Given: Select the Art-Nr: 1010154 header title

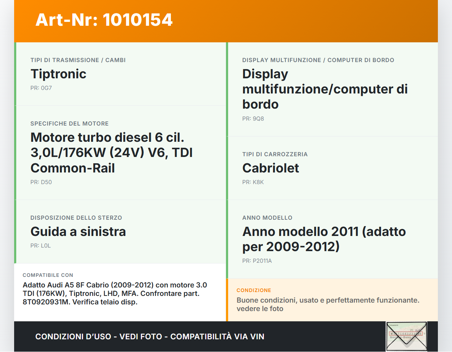Looking at the screenshot, I should [x=104, y=20].
